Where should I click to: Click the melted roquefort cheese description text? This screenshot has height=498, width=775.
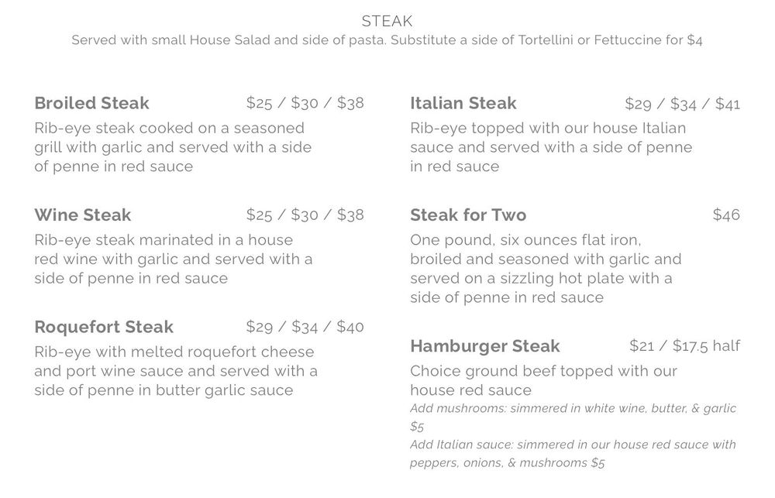point(175,371)
